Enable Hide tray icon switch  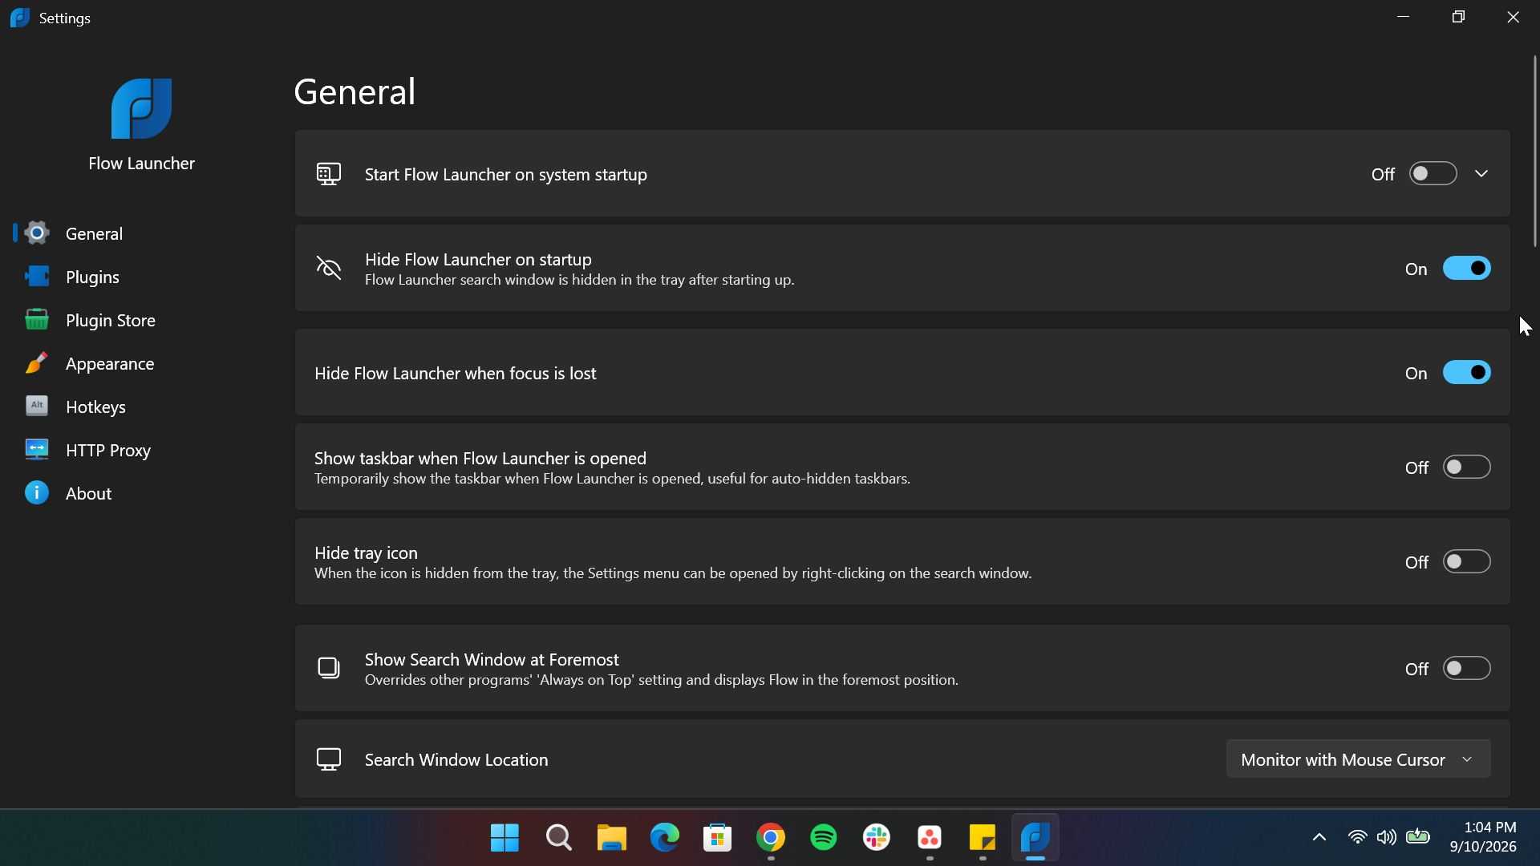pyautogui.click(x=1467, y=562)
